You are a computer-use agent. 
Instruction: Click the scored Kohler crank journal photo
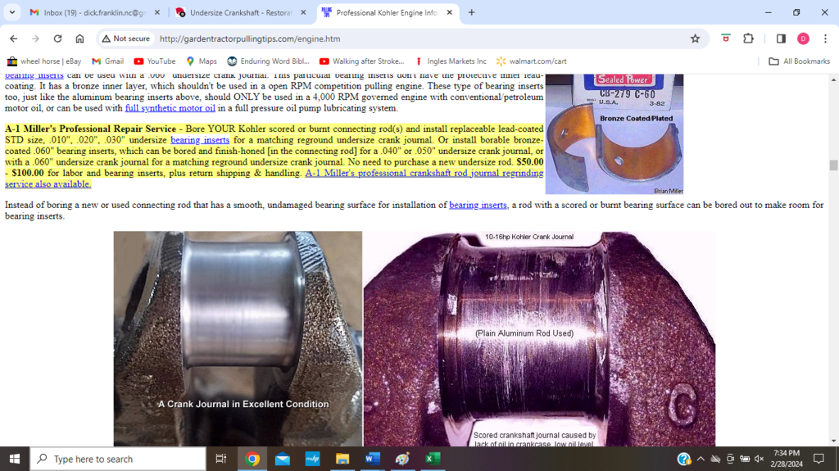click(x=539, y=338)
